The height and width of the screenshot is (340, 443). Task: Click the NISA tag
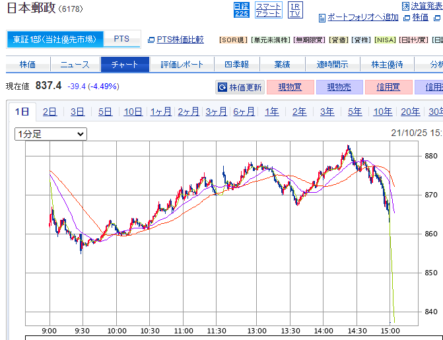[385, 40]
